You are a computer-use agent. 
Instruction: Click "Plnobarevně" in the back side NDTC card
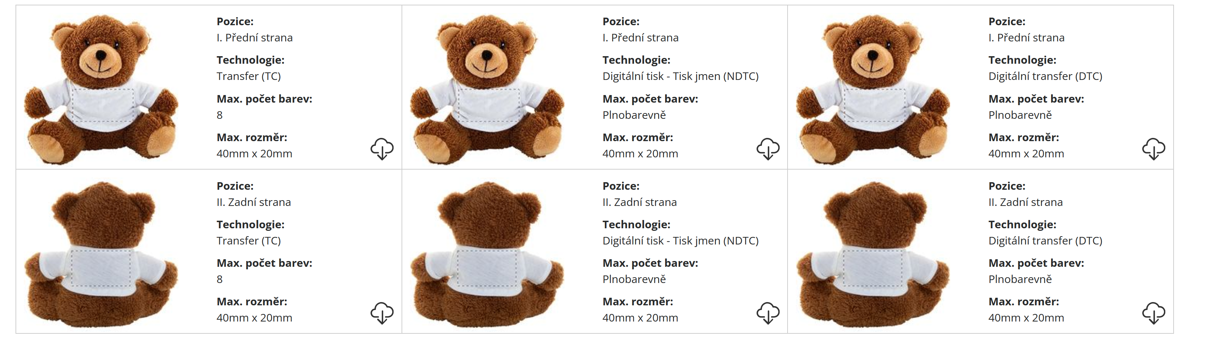click(634, 279)
